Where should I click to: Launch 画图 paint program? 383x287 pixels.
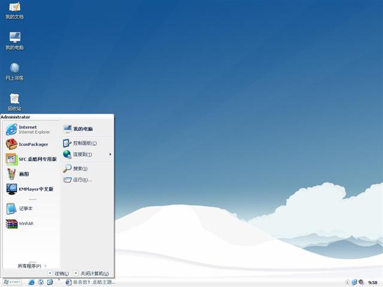coord(31,174)
